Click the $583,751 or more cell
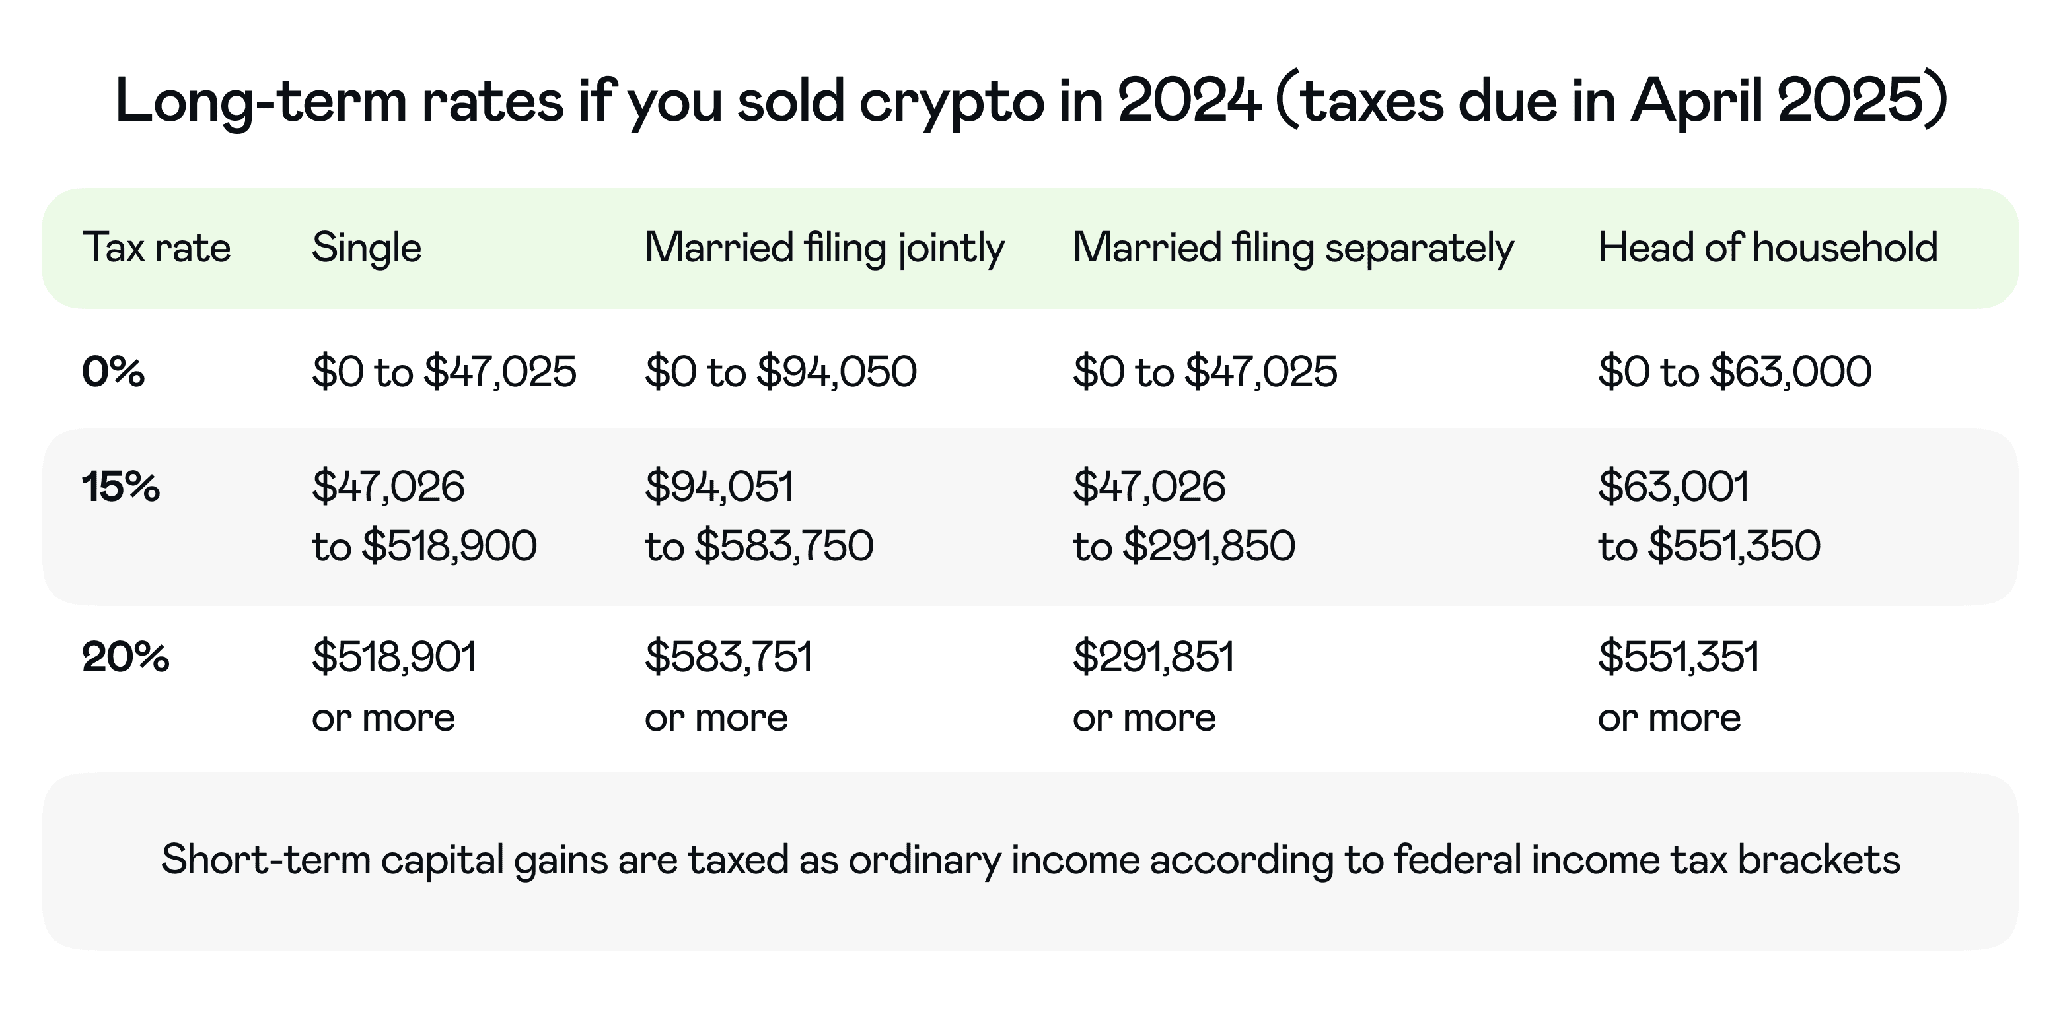Image resolution: width=2061 pixels, height=1014 pixels. [728, 687]
